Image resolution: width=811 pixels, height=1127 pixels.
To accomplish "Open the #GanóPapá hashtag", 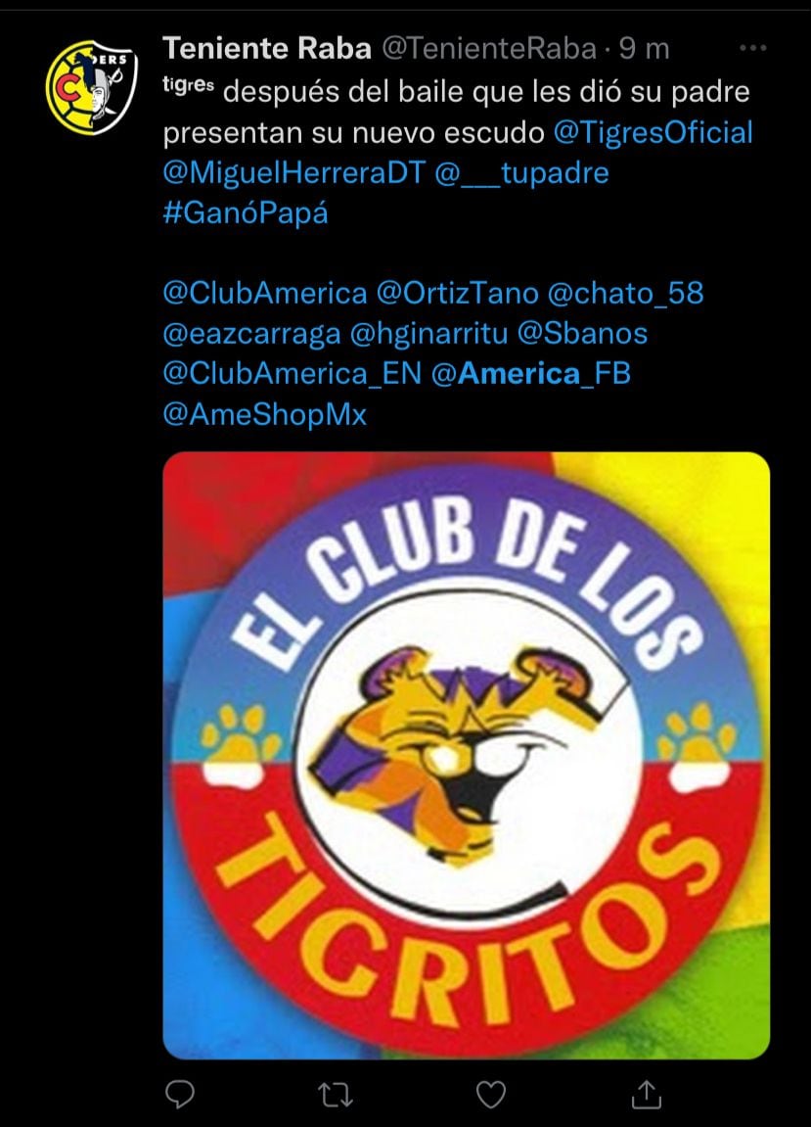I will pos(246,213).
